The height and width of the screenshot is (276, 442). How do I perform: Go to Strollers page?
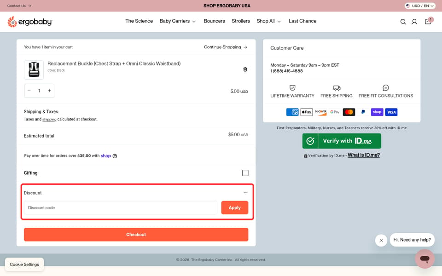click(241, 21)
